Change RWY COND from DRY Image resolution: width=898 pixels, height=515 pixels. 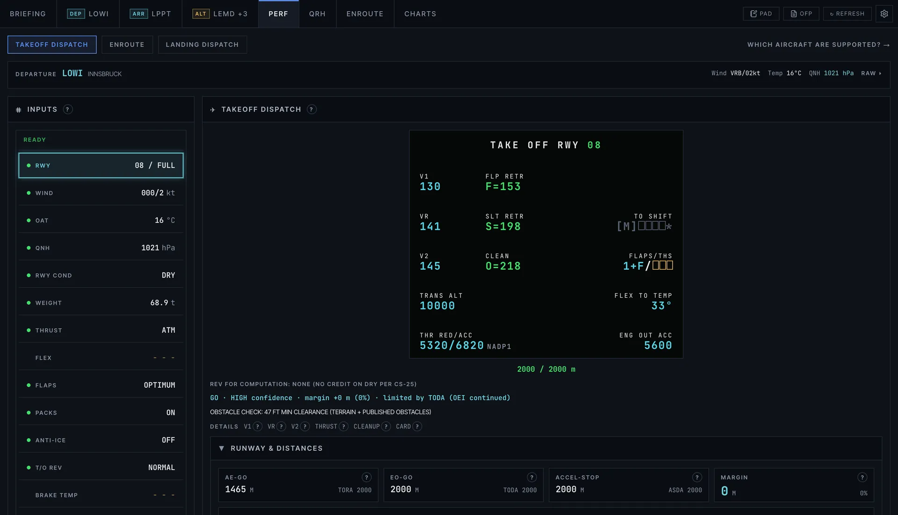(x=101, y=275)
